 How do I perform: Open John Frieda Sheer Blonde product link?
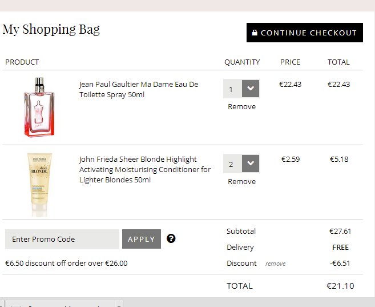tap(144, 169)
